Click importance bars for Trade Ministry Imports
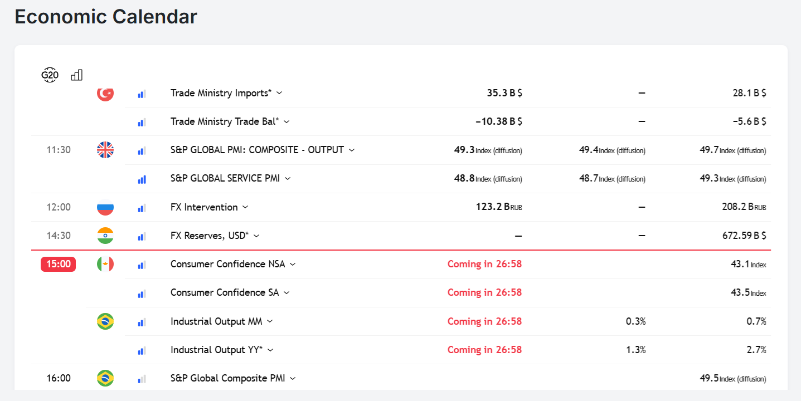 coord(142,94)
